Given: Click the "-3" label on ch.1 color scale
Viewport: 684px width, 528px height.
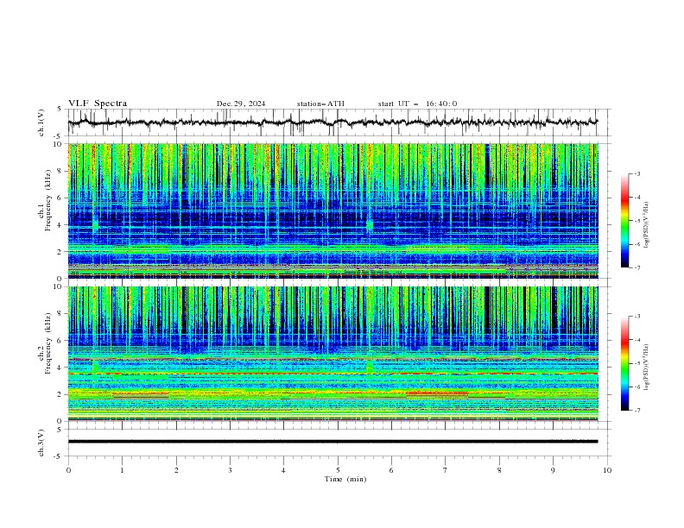Looking at the screenshot, I should (x=636, y=173).
